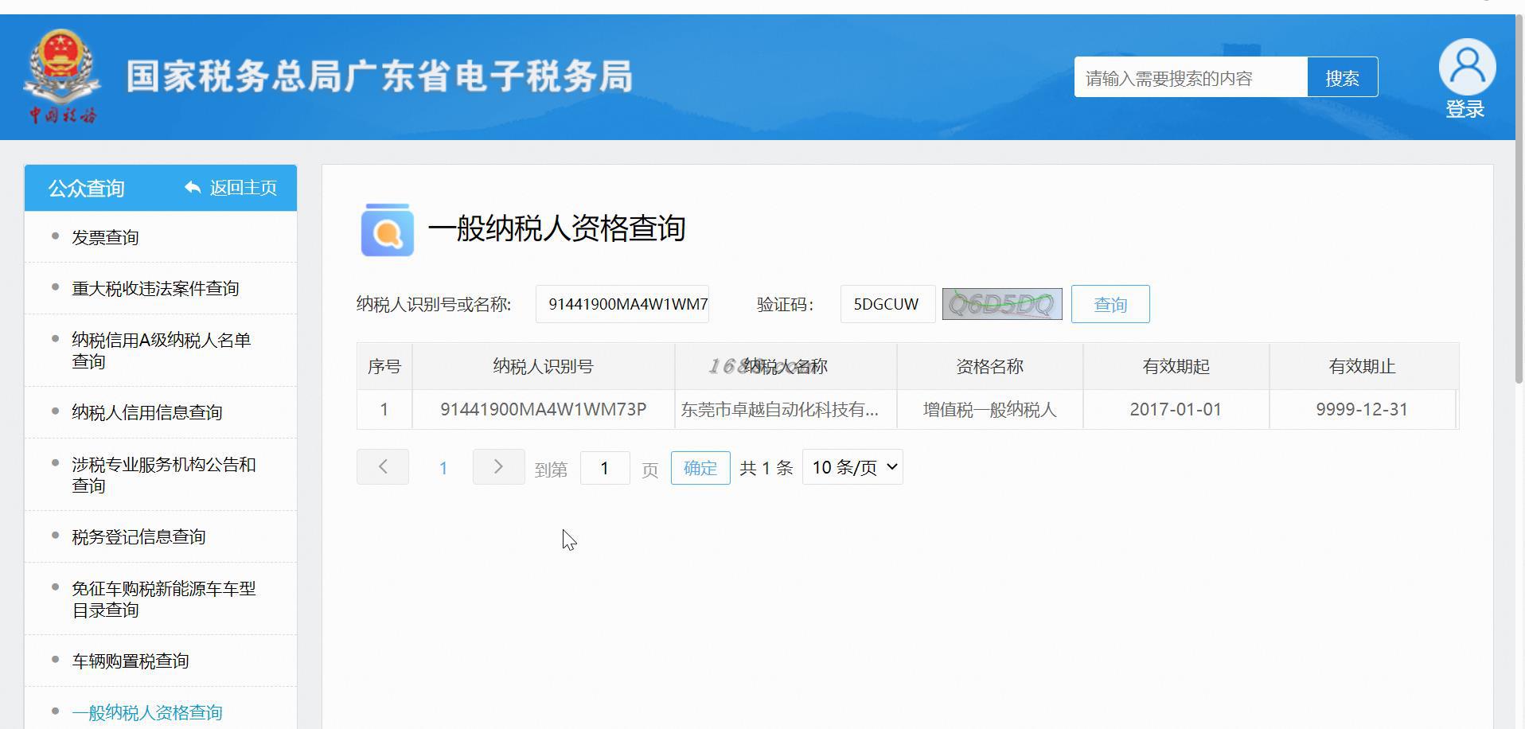The image size is (1525, 729).
Task: Select 涉税专业服务机构公告和查询
Action: coord(164,474)
